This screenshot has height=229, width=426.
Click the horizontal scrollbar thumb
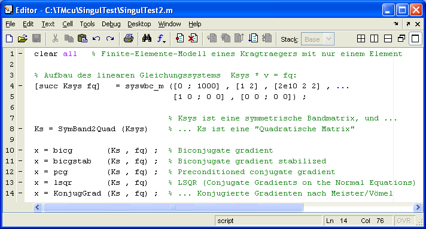(x=173, y=208)
